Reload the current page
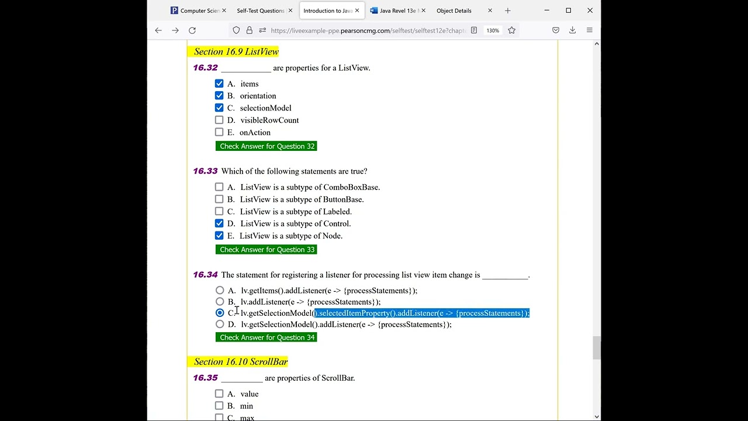This screenshot has height=421, width=748. pyautogui.click(x=192, y=30)
